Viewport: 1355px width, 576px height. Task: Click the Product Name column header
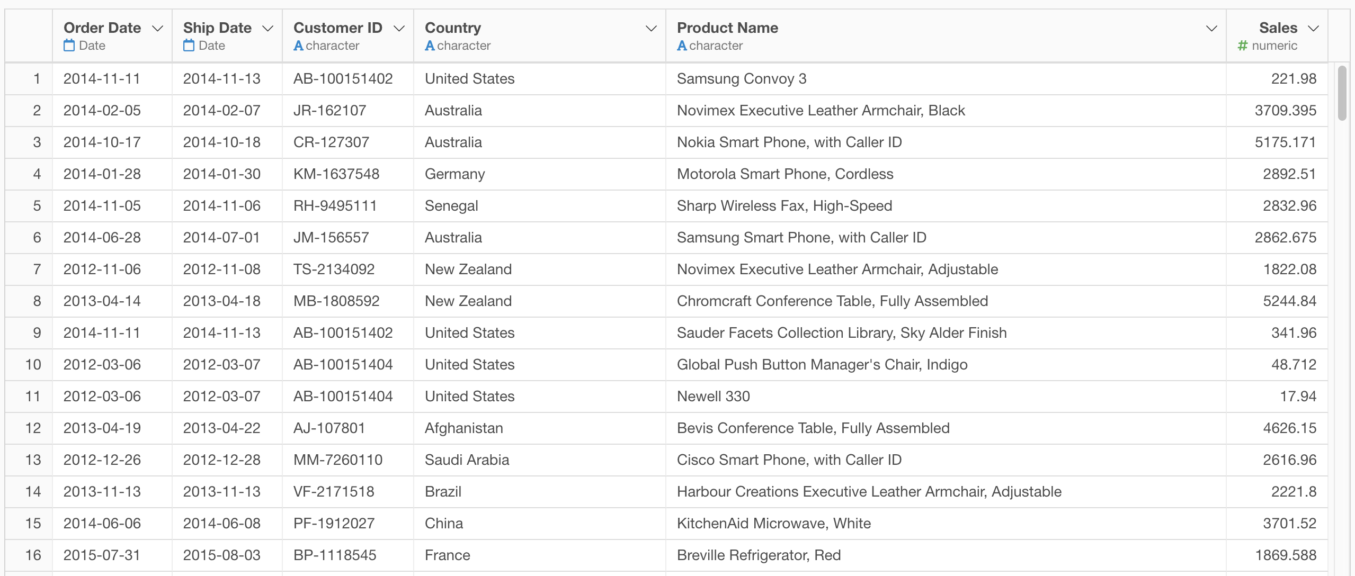tap(727, 28)
